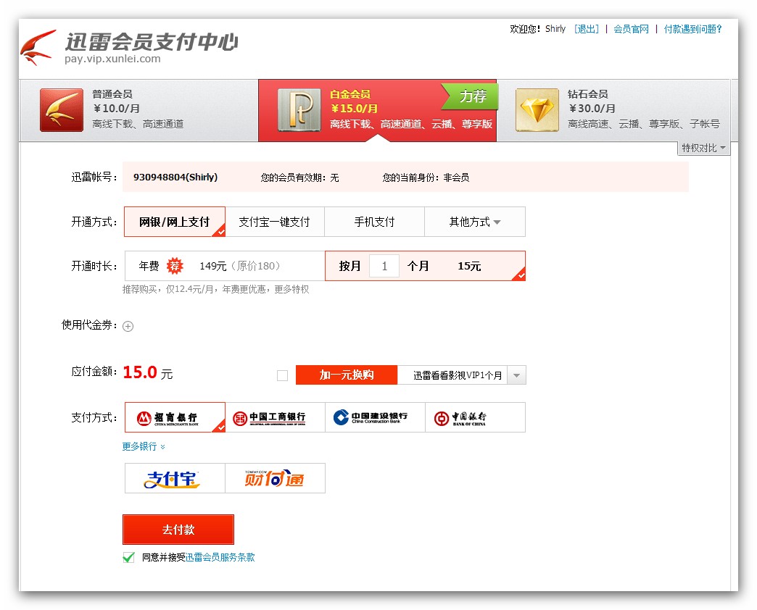
Task: Open the 其他方式 payment dropdown
Action: pos(474,222)
